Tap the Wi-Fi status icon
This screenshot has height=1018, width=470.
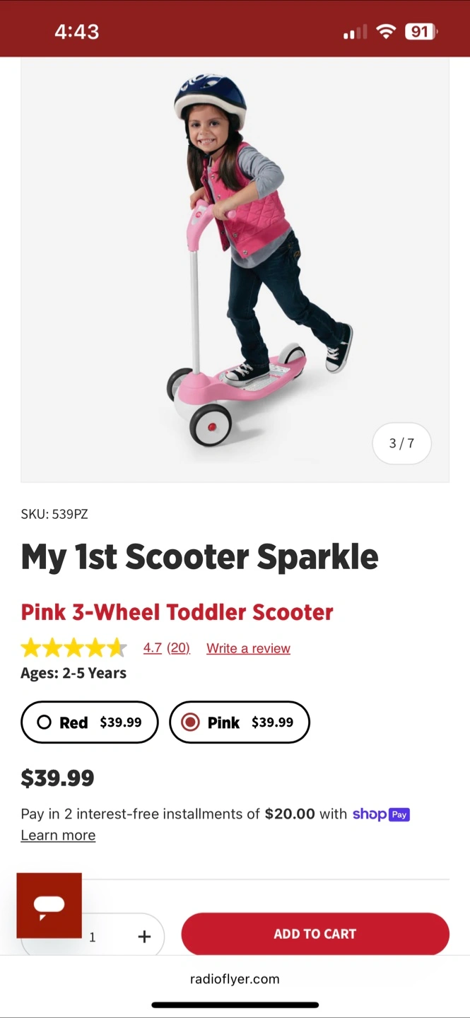385,32
